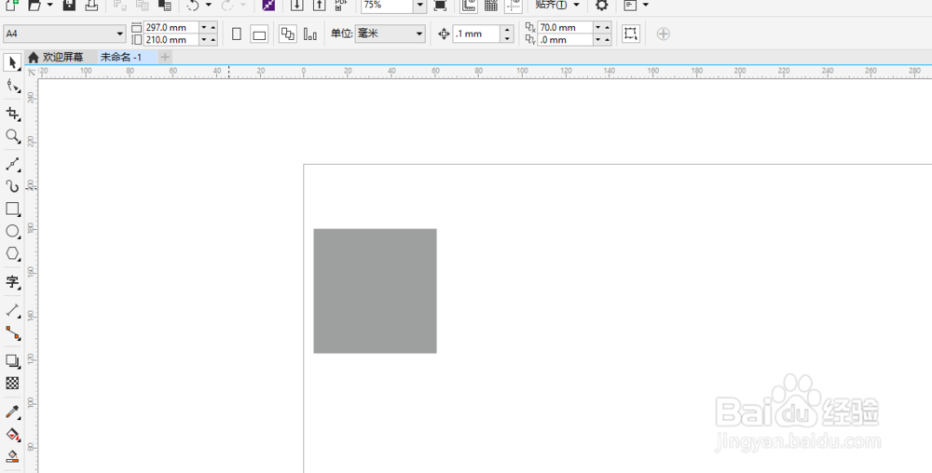932x473 pixels.
Task: Expand the launcher dropdown arrow beside gear
Action: [x=646, y=6]
